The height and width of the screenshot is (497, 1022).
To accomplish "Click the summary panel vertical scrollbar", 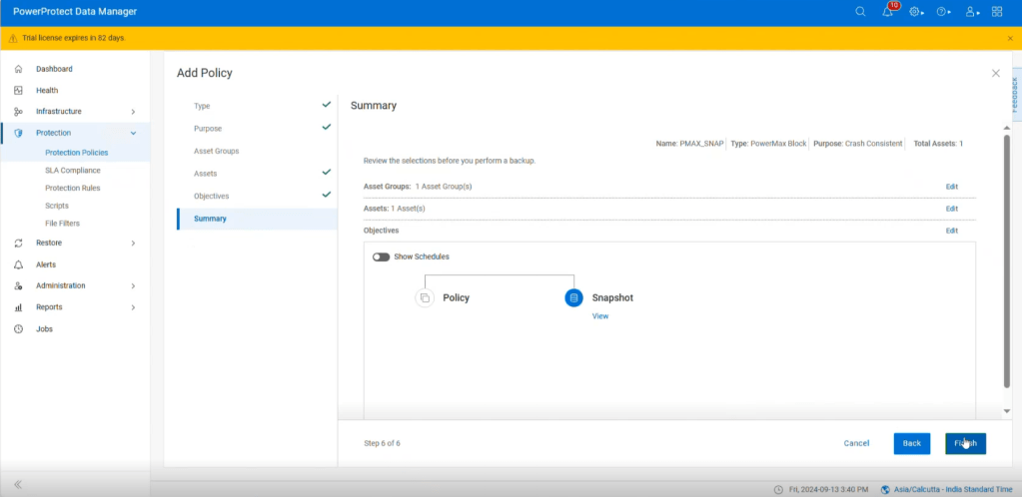I will pyautogui.click(x=1006, y=259).
